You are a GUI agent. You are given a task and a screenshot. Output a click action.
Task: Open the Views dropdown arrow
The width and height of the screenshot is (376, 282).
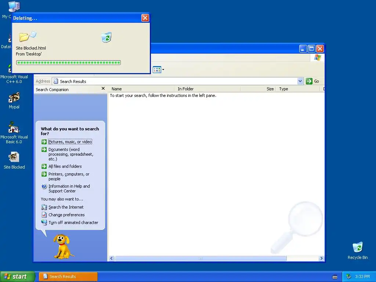[x=163, y=70]
